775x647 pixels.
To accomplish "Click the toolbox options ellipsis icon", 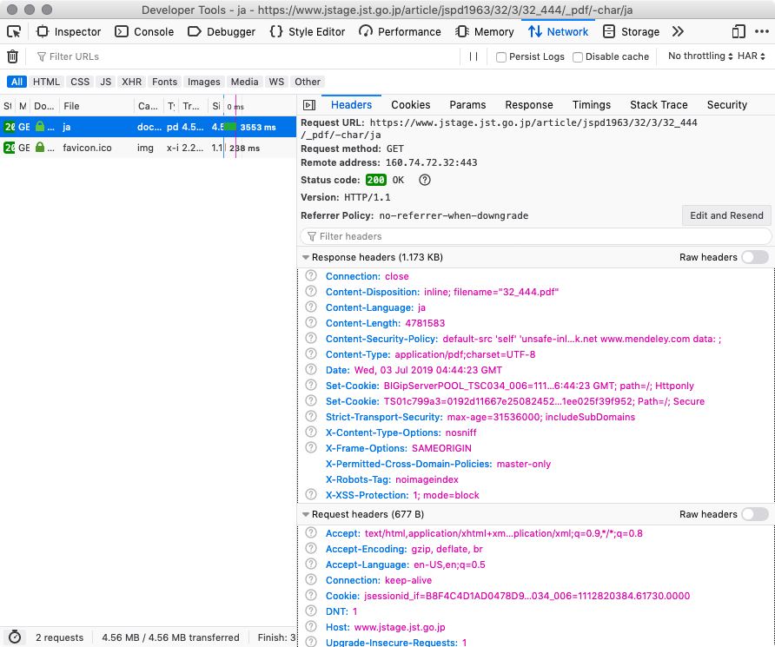I will 762,31.
